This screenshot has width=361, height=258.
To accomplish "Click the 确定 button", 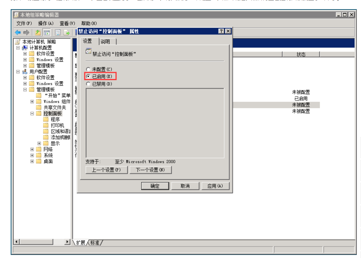I will [x=155, y=186].
